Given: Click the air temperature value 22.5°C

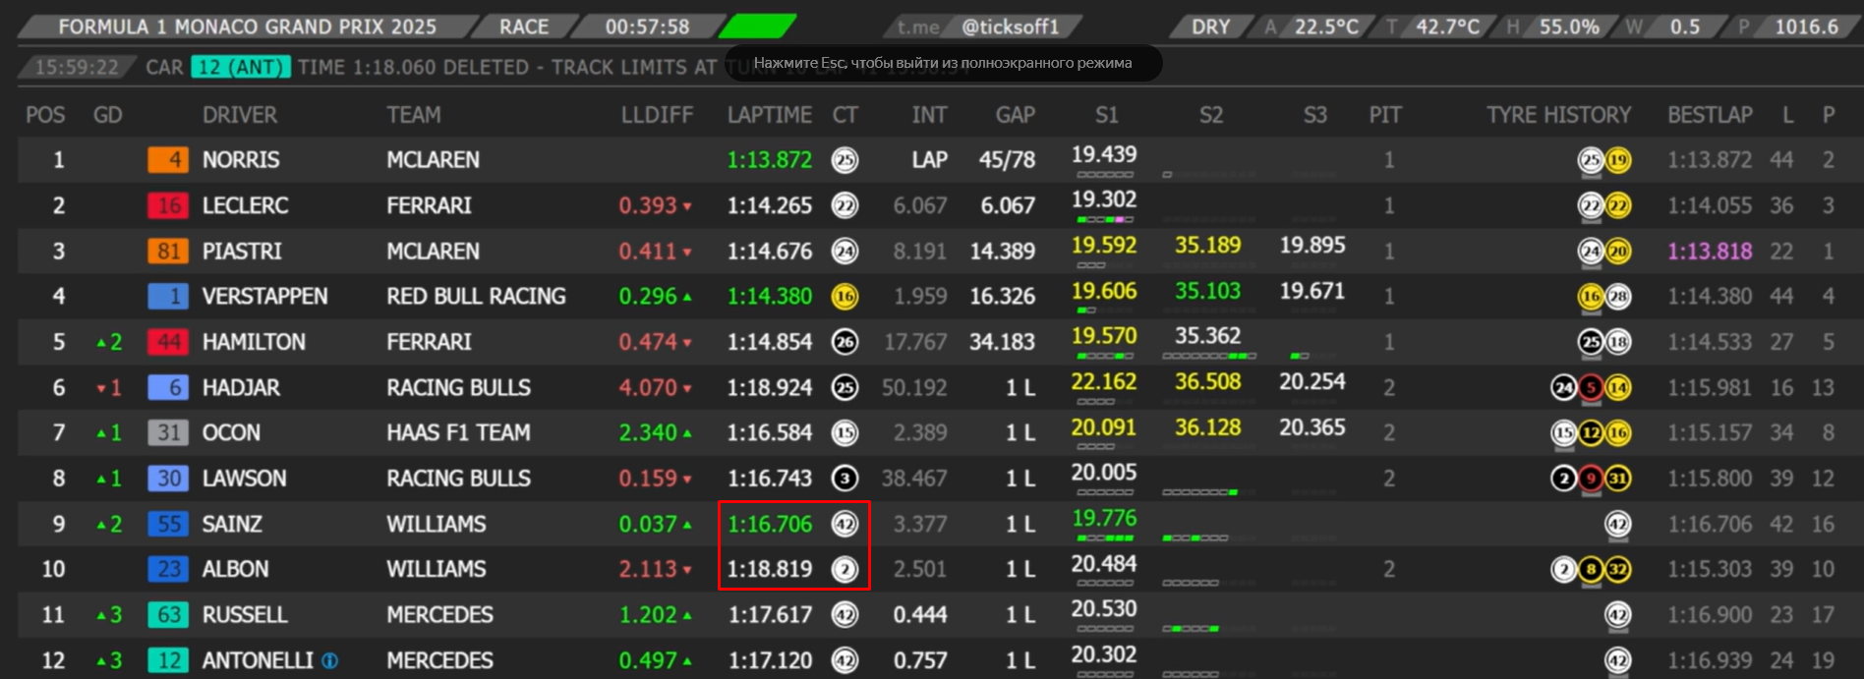Looking at the screenshot, I should point(1326,27).
